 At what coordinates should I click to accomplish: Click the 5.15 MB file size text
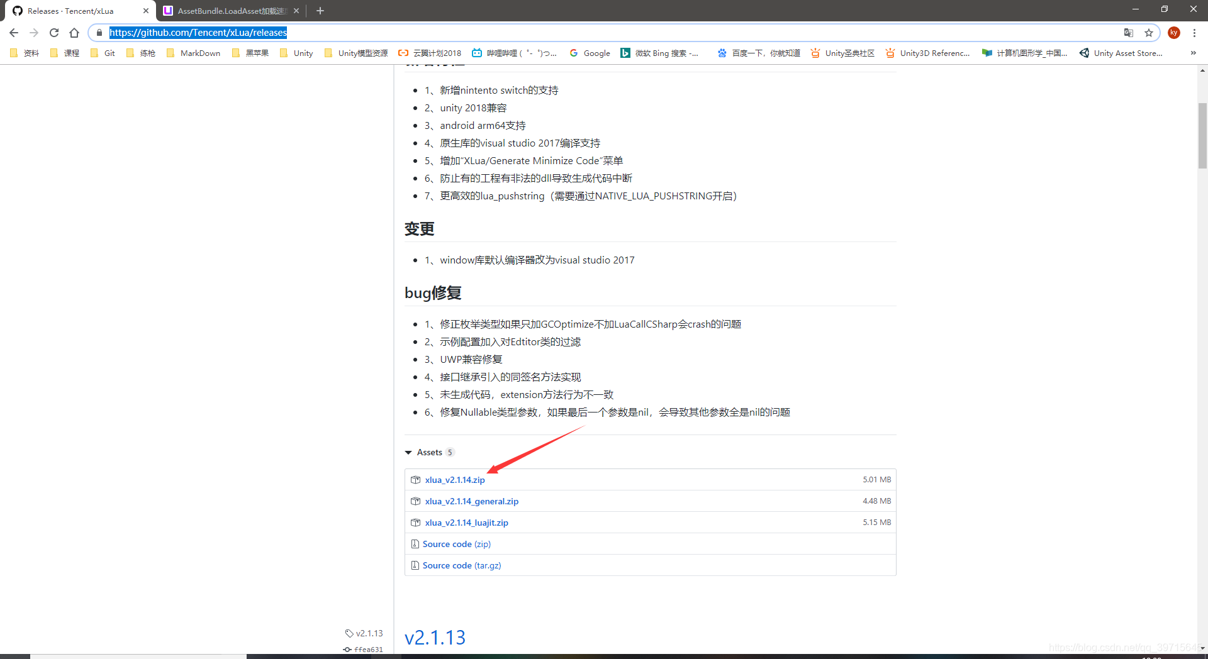tap(876, 523)
